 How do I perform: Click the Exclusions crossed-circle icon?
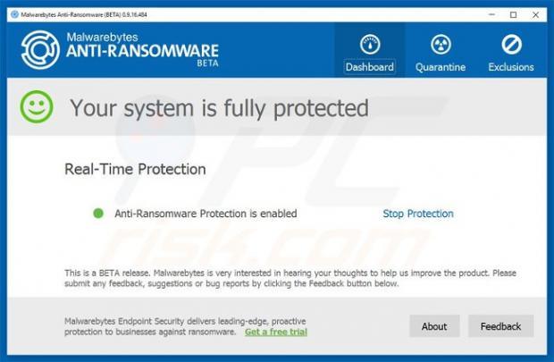coord(511,44)
